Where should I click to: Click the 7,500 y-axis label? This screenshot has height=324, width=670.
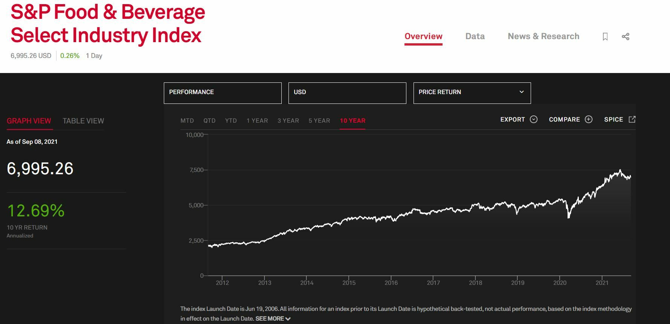click(x=196, y=170)
